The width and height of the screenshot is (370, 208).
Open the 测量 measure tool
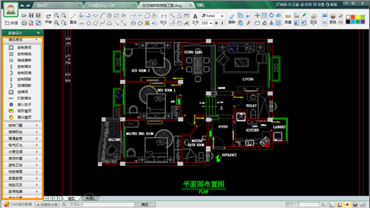(288, 19)
